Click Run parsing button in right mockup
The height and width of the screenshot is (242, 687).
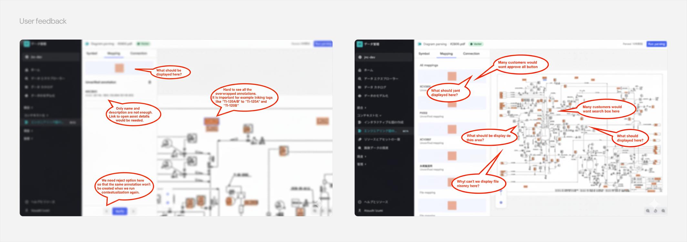(x=656, y=44)
